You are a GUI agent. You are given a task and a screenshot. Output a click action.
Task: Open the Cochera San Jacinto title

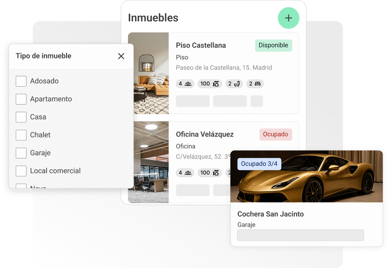pos(271,214)
